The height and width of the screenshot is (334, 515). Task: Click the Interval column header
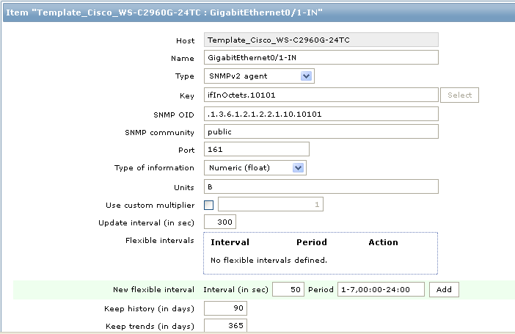(230, 242)
